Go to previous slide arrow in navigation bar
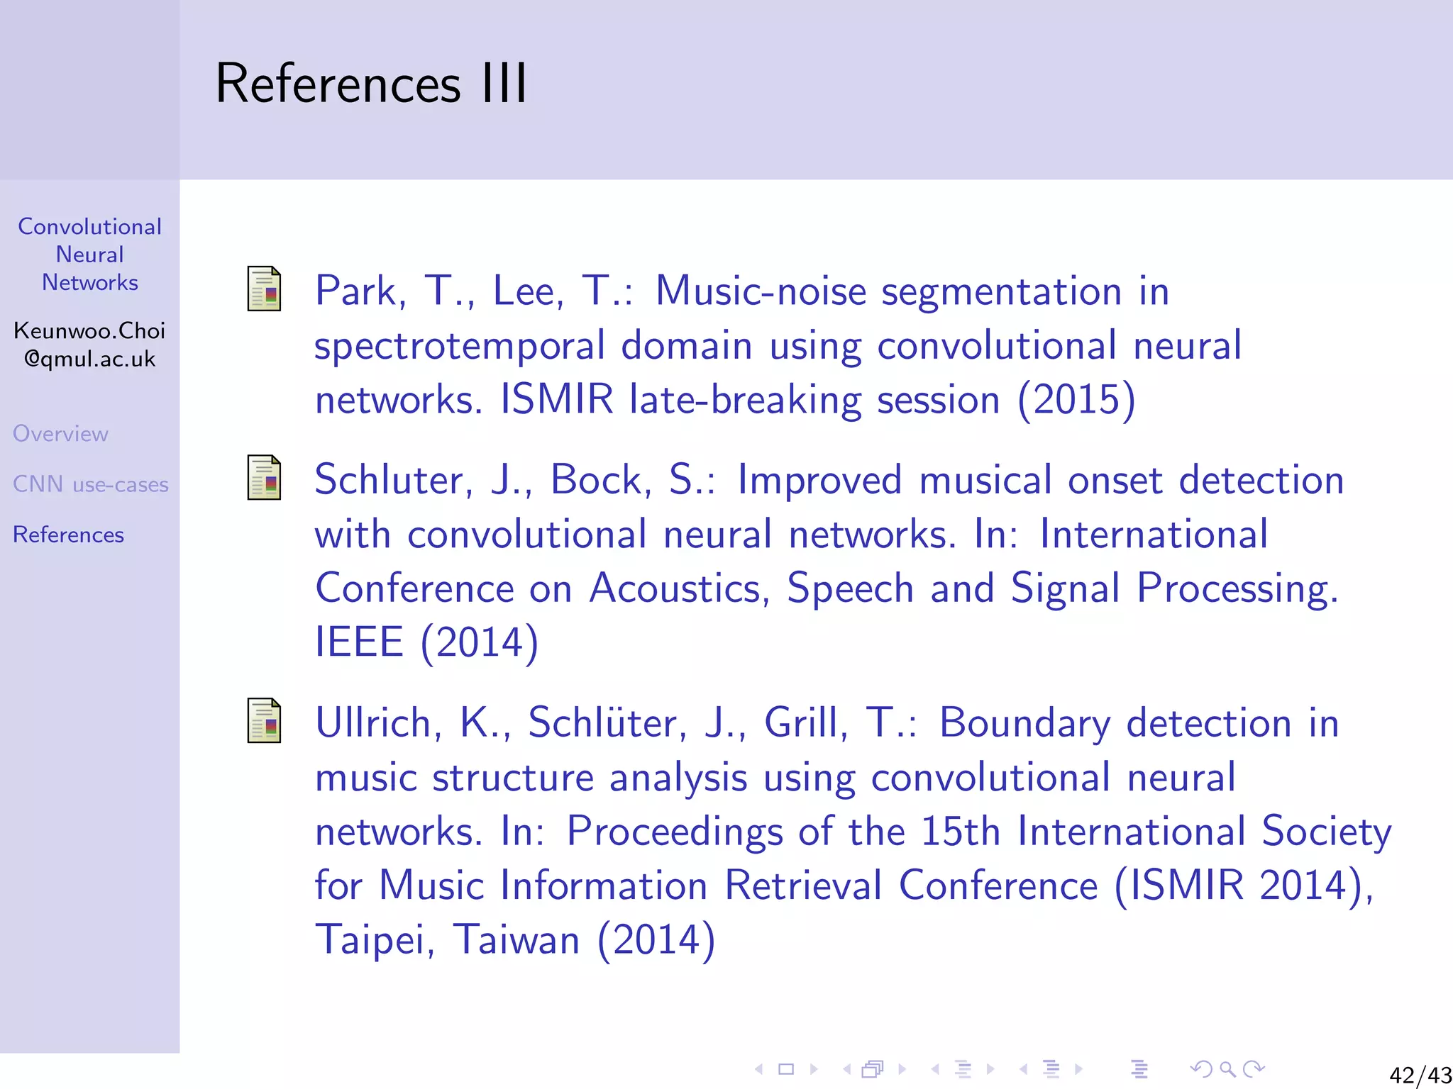Screen dimensions: 1453x1089 [x=759, y=1069]
